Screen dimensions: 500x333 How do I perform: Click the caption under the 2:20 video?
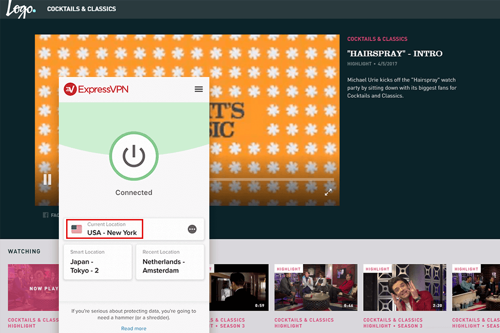(x=393, y=323)
